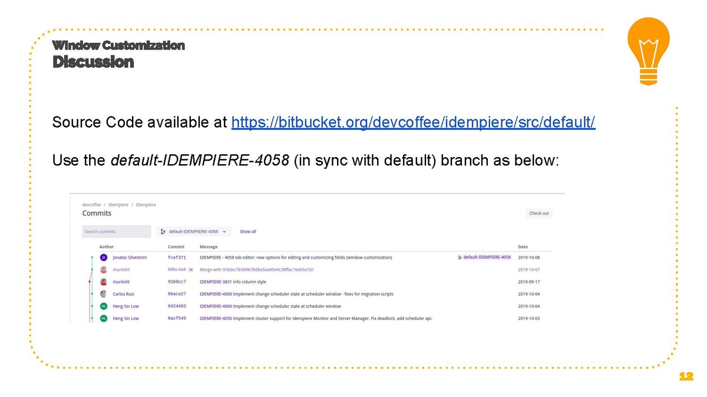
Task: Open the IDEMPIERE-4056 issue link
Action: point(216,318)
